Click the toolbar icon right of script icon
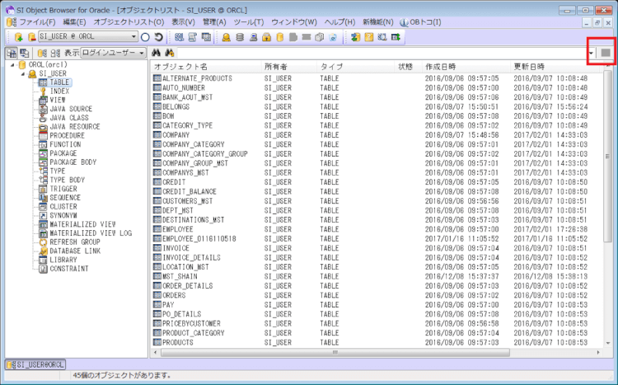Image resolution: width=618 pixels, height=385 pixels. tap(206, 37)
